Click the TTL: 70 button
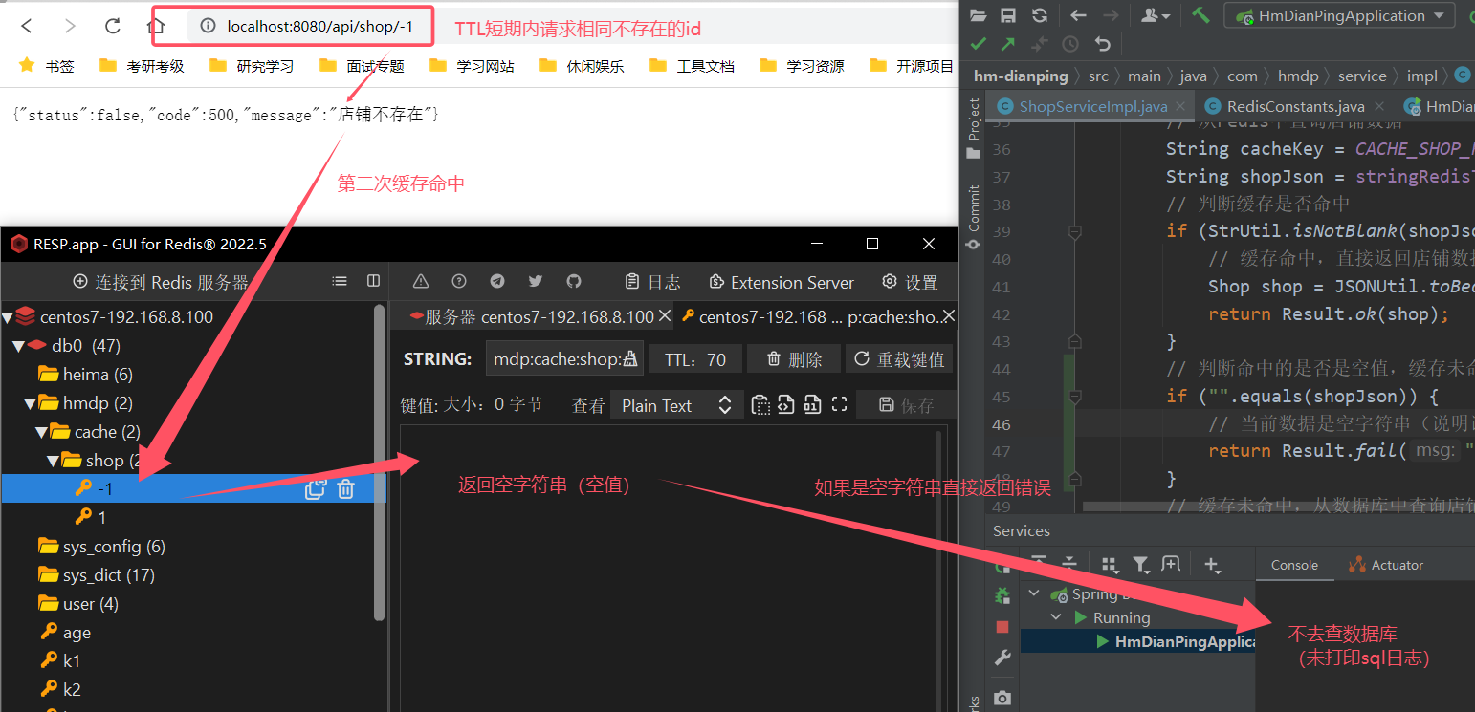Viewport: 1475px width, 712px height. [x=695, y=359]
